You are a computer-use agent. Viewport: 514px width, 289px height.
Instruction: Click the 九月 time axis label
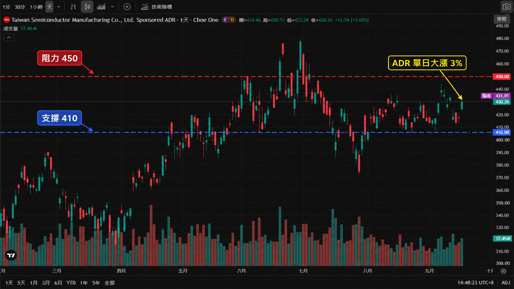[429, 271]
